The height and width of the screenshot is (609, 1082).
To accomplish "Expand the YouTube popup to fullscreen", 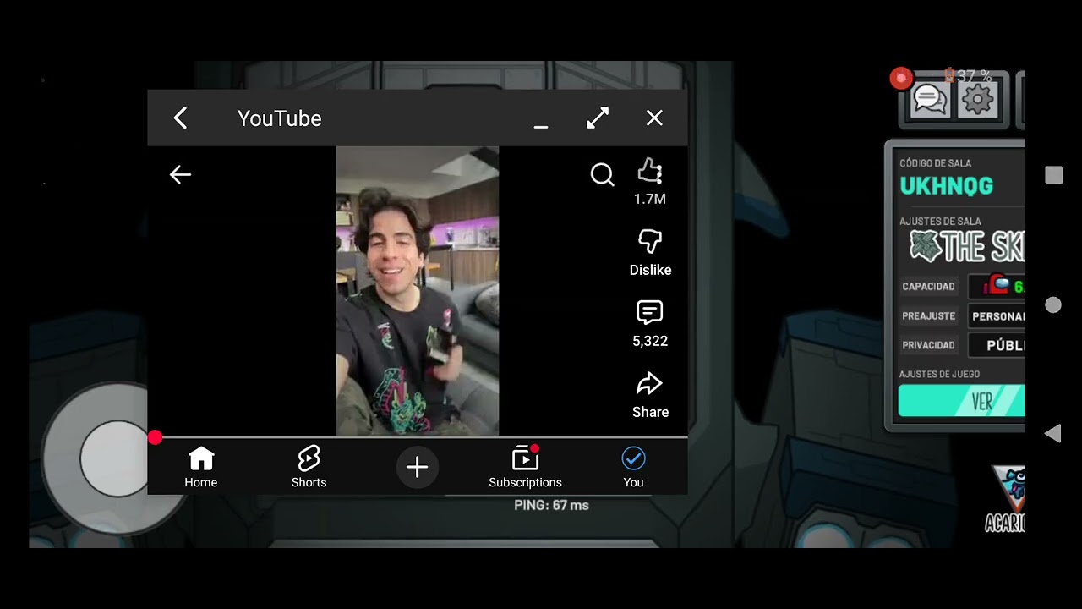I will tap(598, 118).
